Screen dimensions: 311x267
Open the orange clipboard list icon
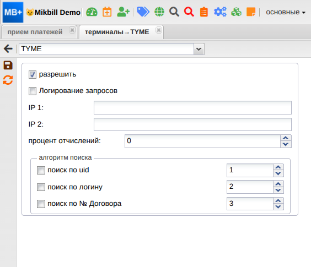click(x=204, y=12)
